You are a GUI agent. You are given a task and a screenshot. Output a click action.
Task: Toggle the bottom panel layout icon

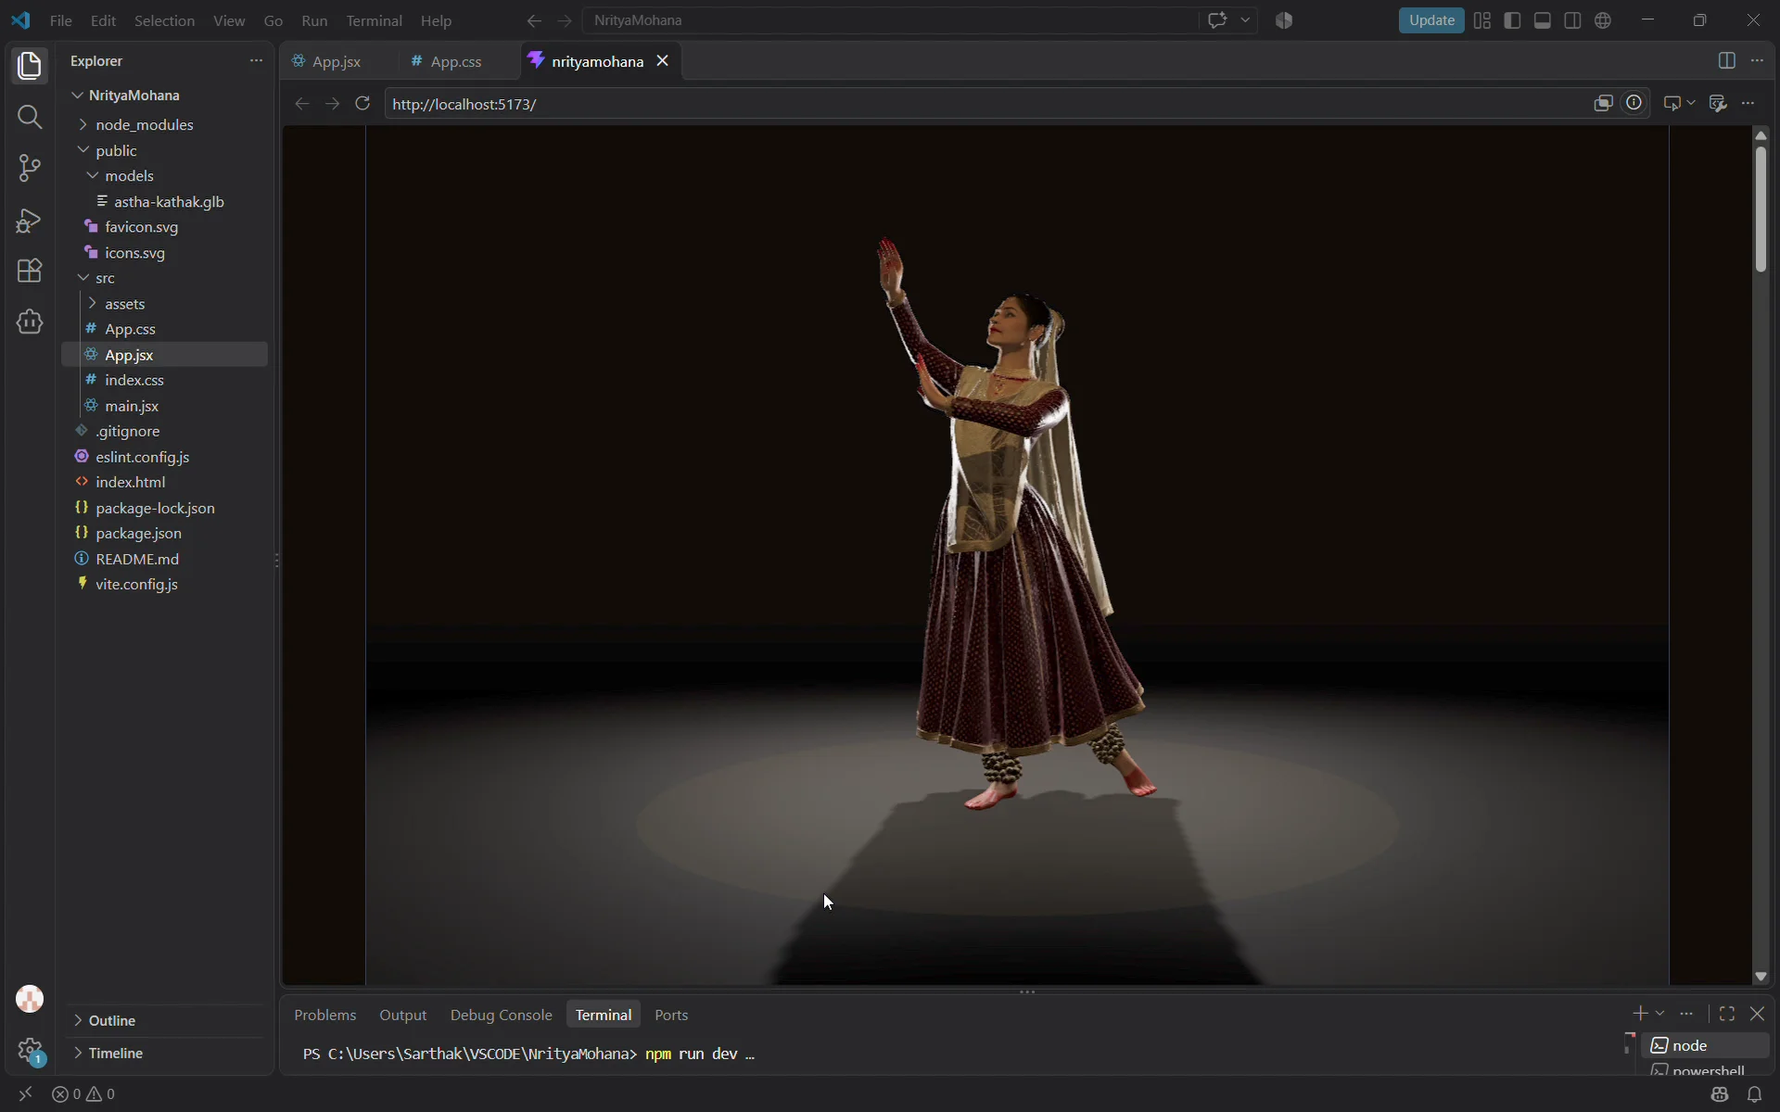(1543, 20)
